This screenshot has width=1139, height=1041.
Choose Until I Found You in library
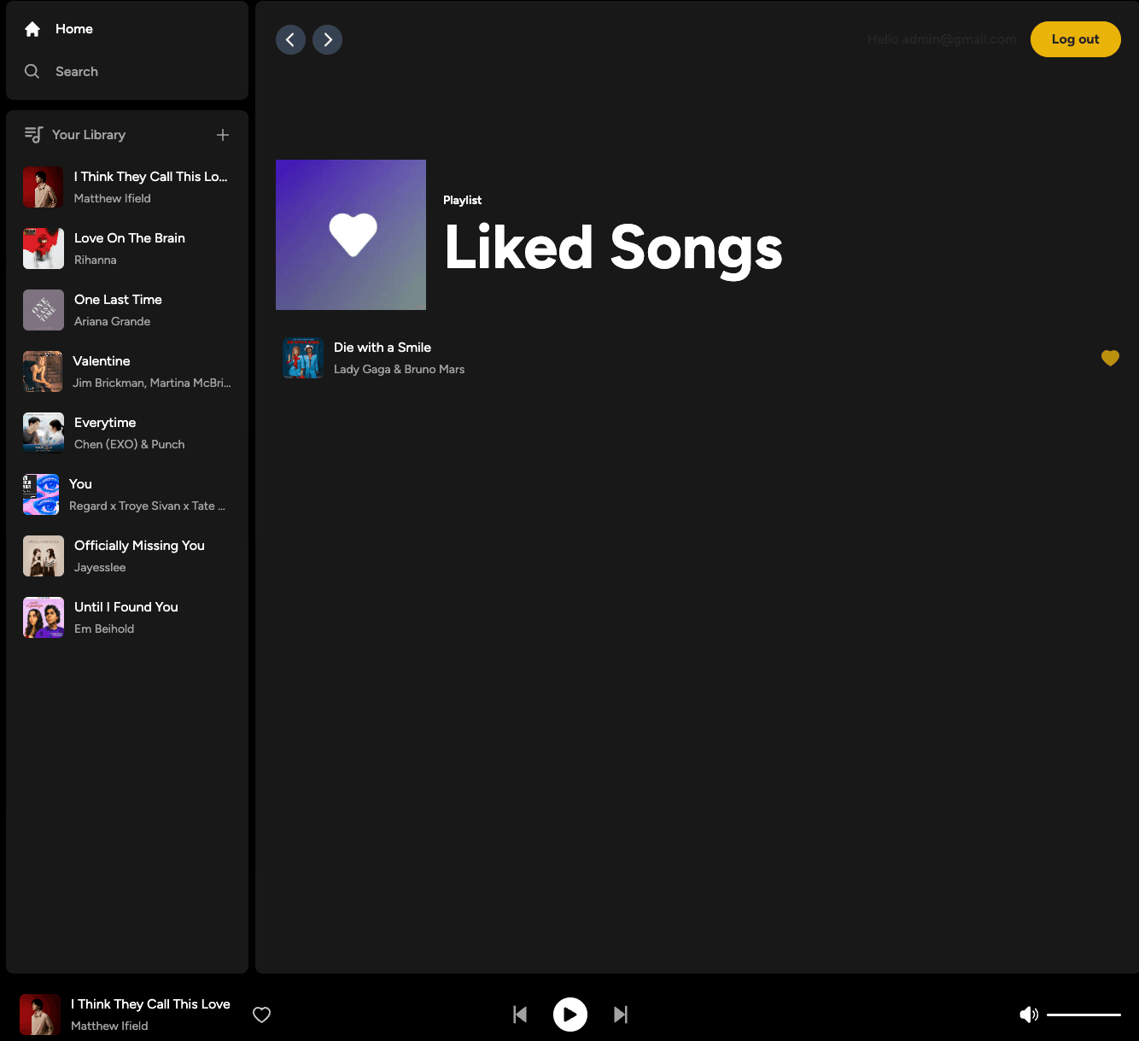pyautogui.click(x=126, y=607)
